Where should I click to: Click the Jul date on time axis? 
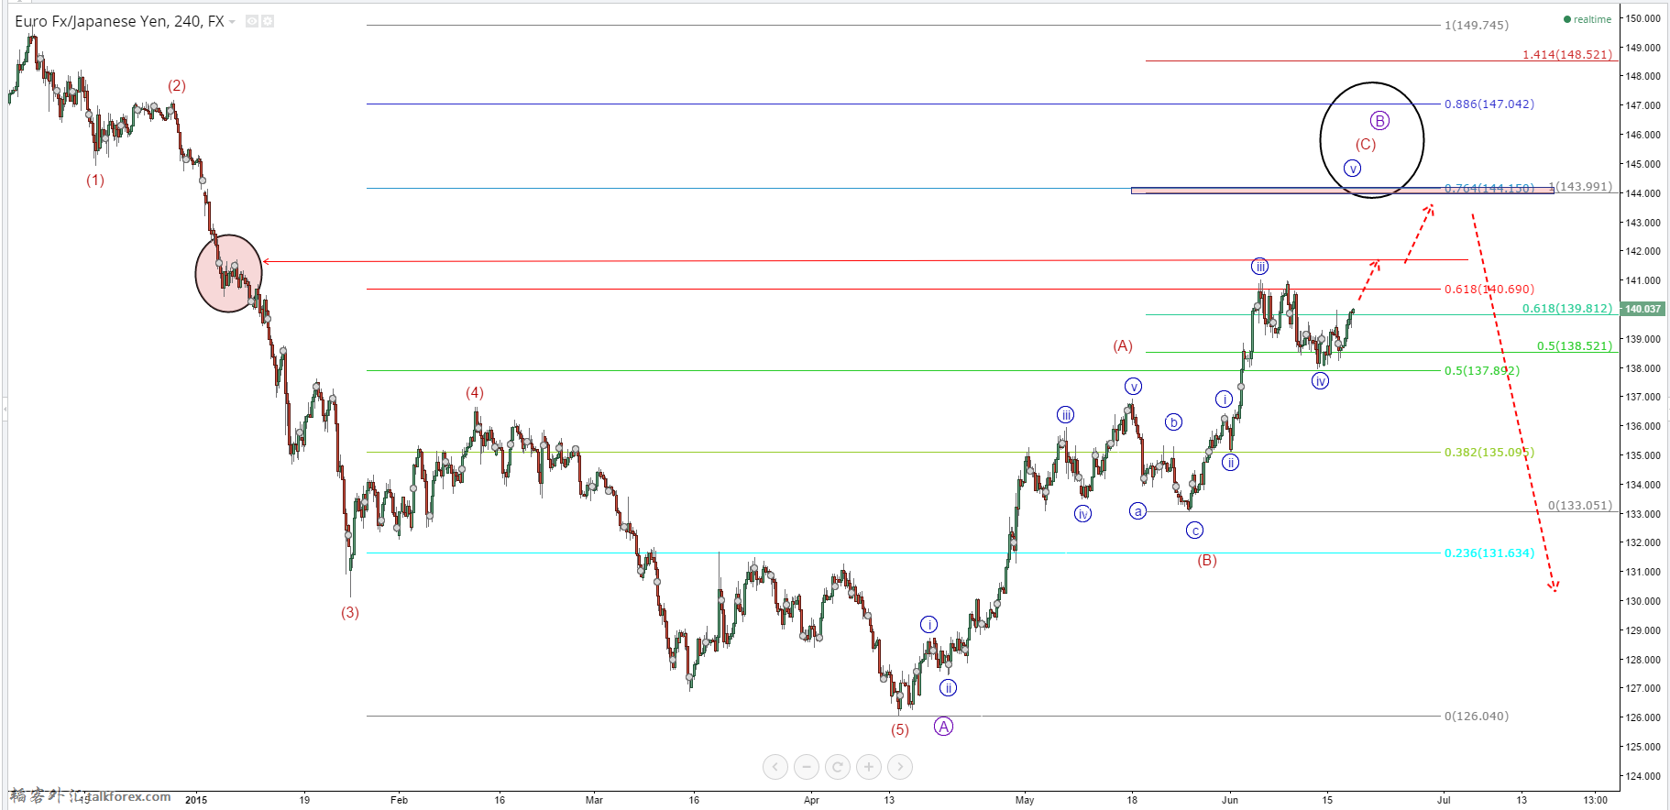pyautogui.click(x=1444, y=800)
